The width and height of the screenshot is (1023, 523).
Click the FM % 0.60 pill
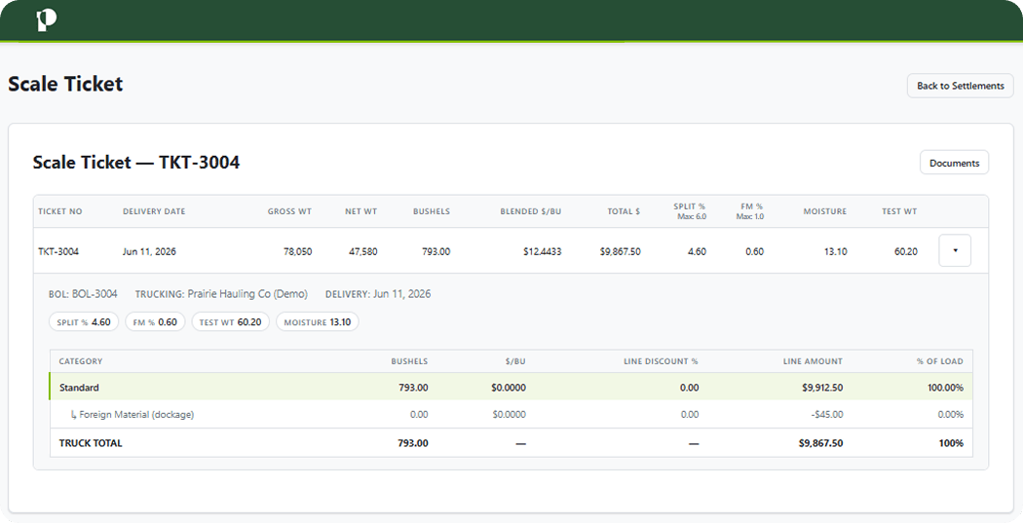coord(155,322)
